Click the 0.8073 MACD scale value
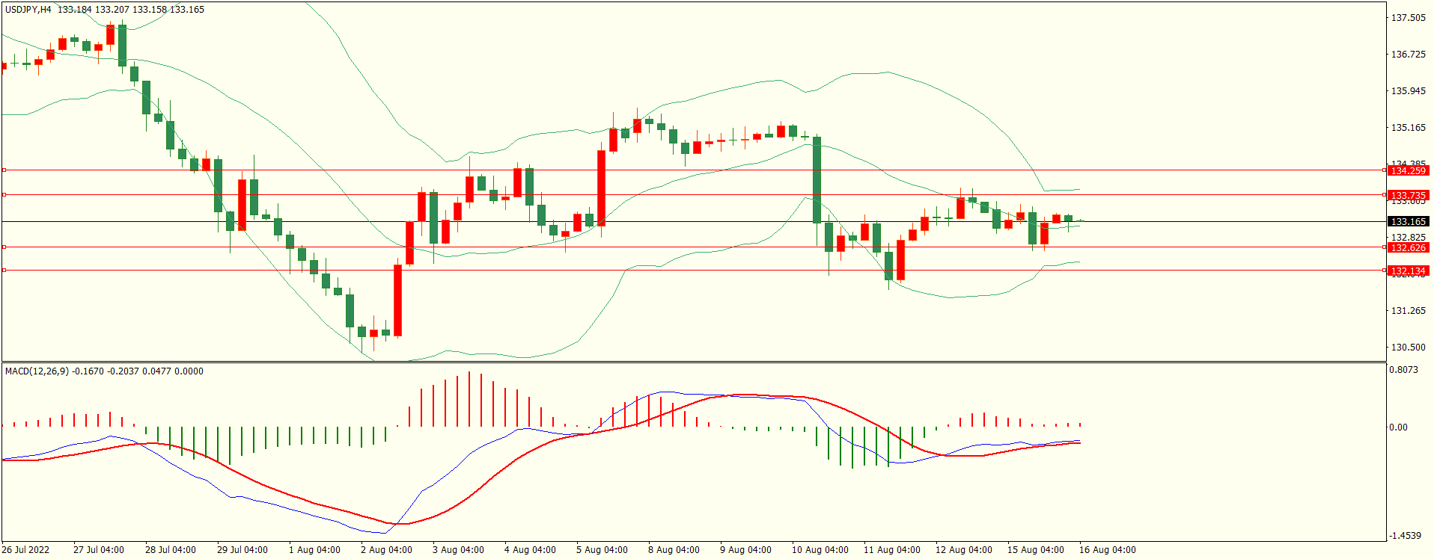Image resolution: width=1434 pixels, height=559 pixels. click(1403, 370)
